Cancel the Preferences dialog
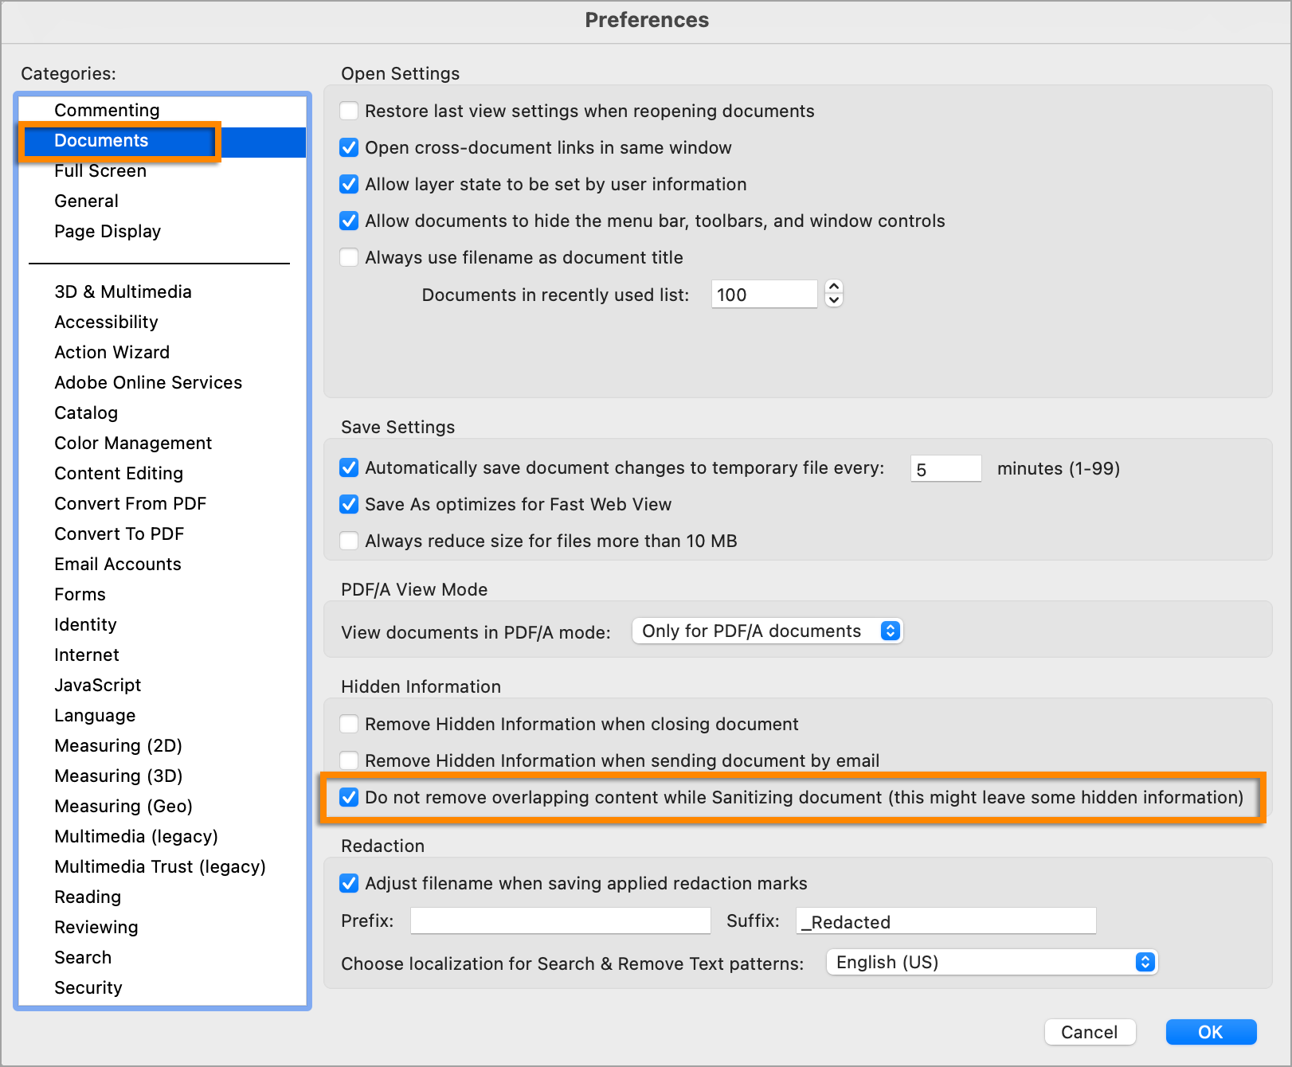The image size is (1292, 1067). (x=1089, y=1032)
